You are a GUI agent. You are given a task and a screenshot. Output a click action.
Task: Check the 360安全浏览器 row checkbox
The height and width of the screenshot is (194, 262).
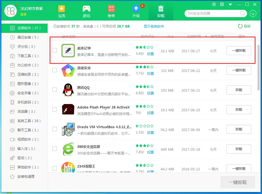55,149
